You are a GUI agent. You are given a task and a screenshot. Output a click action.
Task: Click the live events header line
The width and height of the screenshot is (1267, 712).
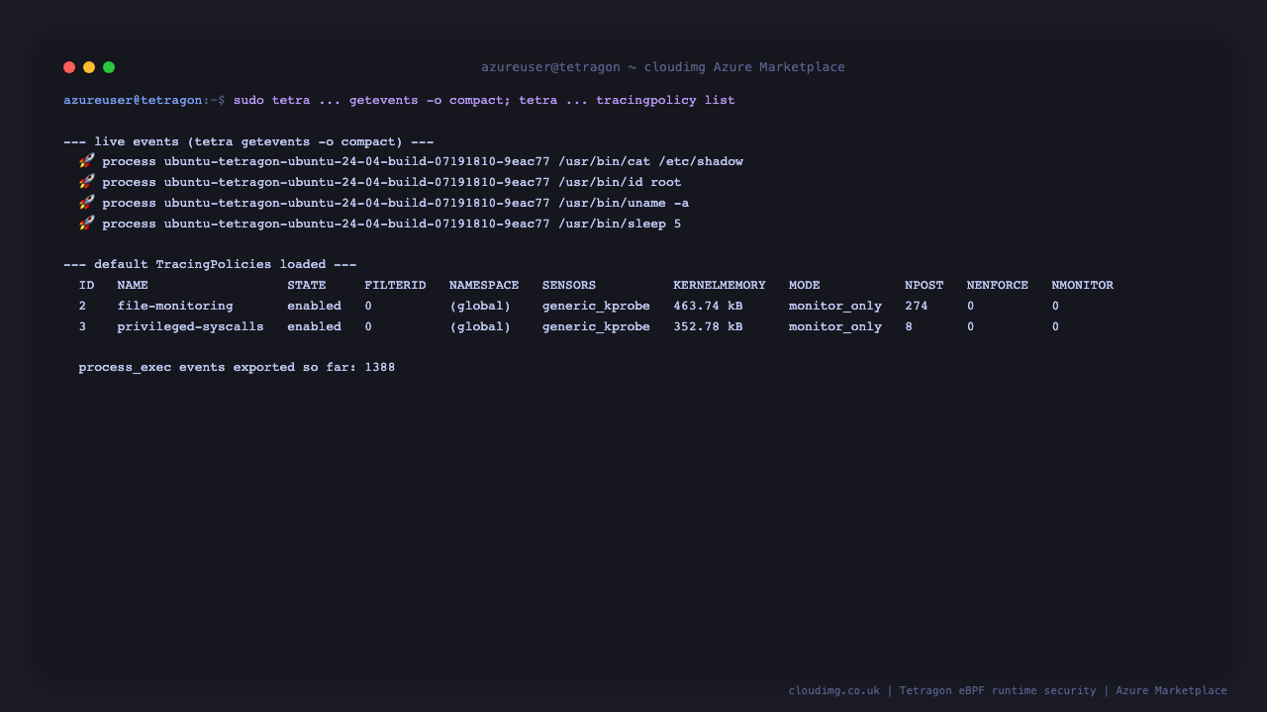pyautogui.click(x=248, y=141)
